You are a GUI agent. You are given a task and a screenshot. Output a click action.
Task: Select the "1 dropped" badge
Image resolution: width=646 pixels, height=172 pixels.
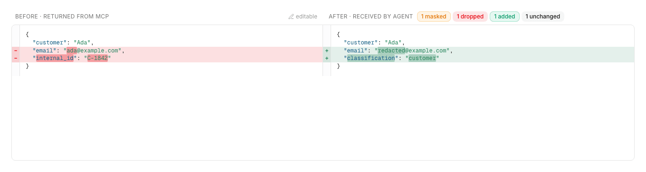coord(470,17)
